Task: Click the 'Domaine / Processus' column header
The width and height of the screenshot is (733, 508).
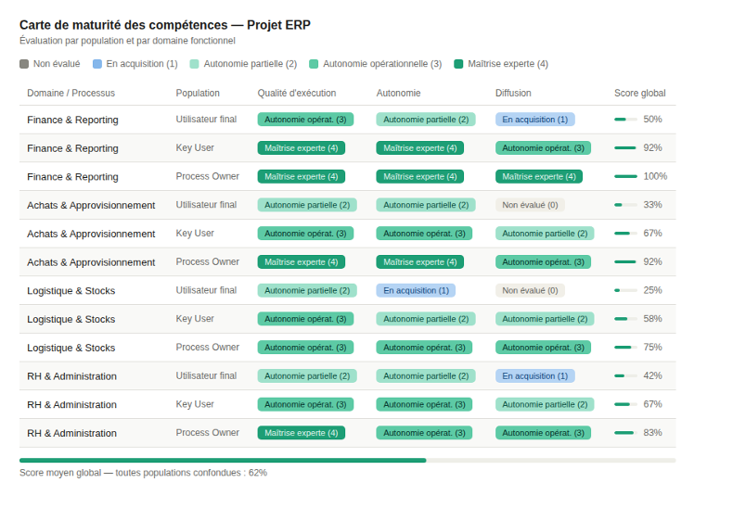Action: 71,93
